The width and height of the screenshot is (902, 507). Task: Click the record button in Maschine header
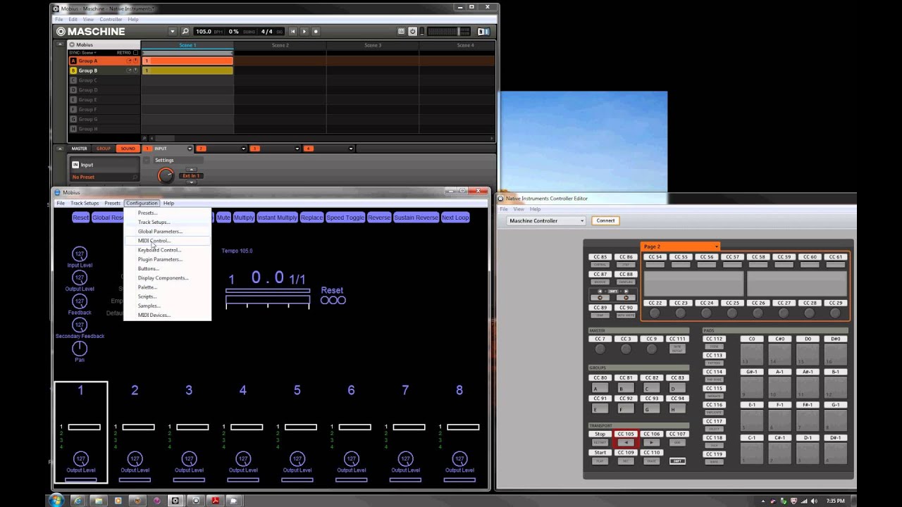[316, 32]
